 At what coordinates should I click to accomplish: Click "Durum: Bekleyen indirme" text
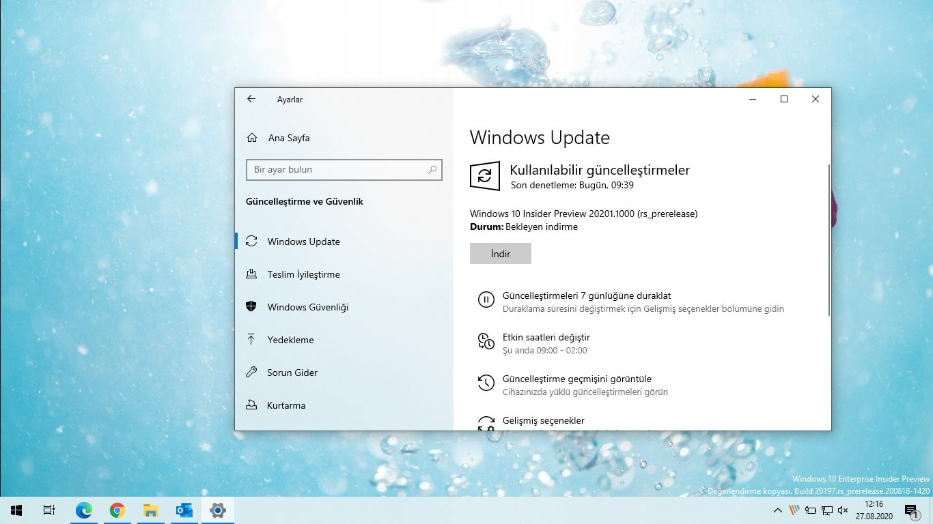click(x=524, y=227)
